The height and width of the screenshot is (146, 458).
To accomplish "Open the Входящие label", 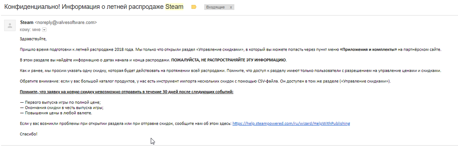I will pos(216,7).
